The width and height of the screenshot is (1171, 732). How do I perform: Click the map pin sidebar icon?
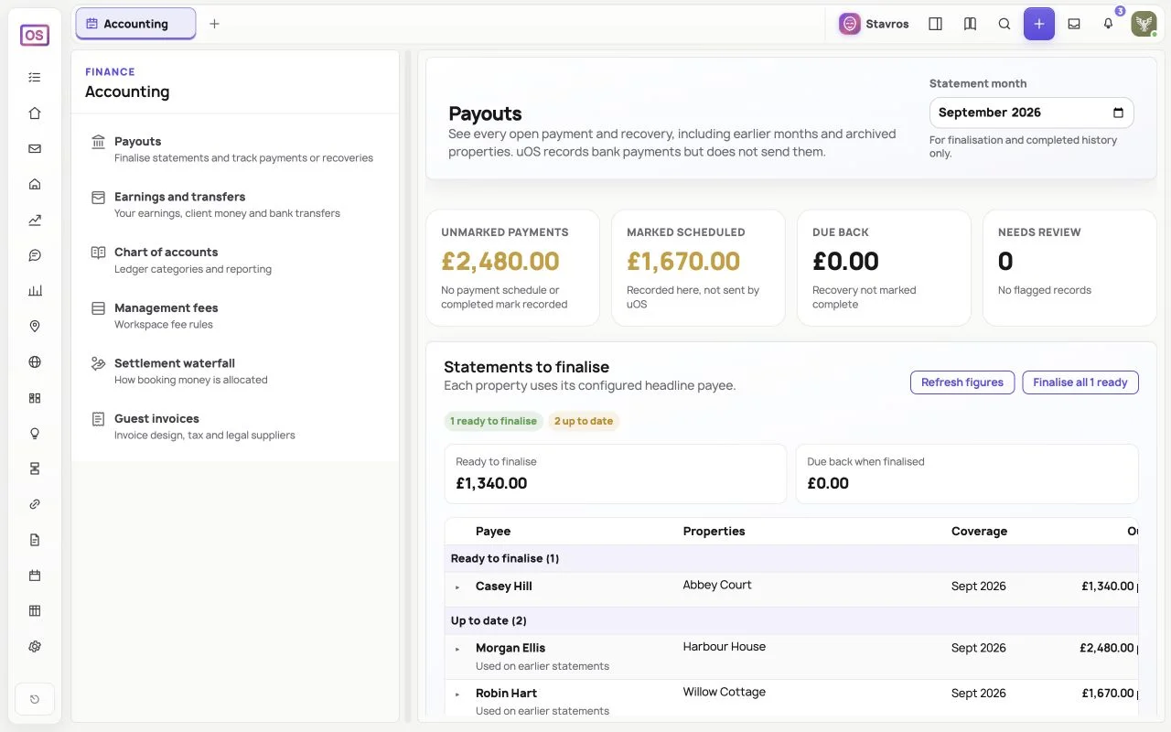pos(35,327)
